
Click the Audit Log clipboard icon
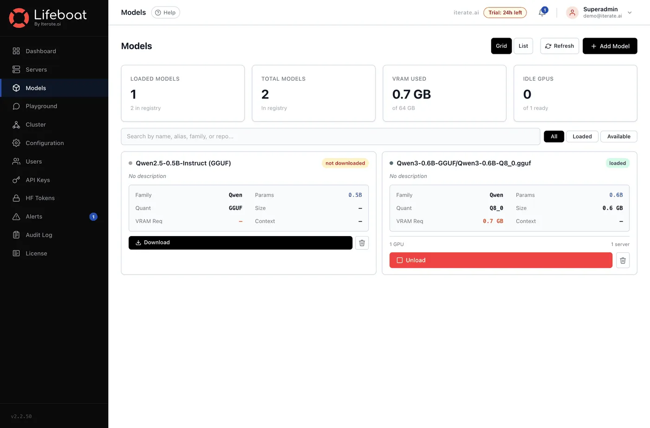pyautogui.click(x=16, y=235)
